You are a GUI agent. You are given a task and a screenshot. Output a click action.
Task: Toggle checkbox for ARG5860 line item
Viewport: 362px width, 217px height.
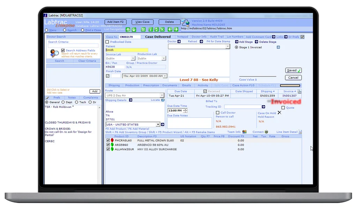108,145
